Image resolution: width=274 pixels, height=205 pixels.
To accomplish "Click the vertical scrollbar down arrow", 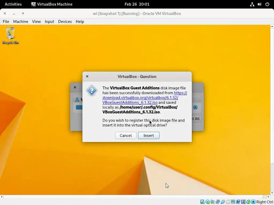I will click(272, 193).
